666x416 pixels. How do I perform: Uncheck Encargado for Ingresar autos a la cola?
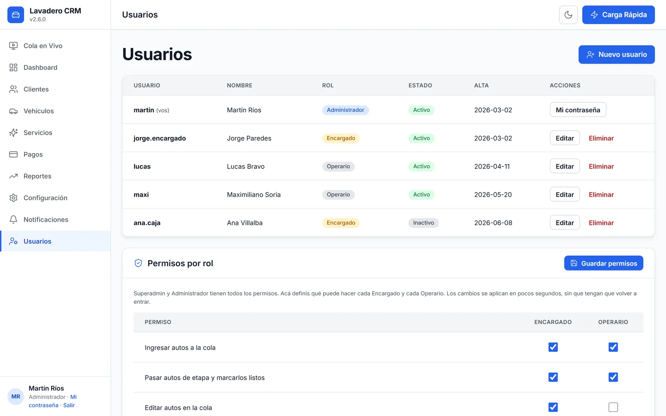553,347
